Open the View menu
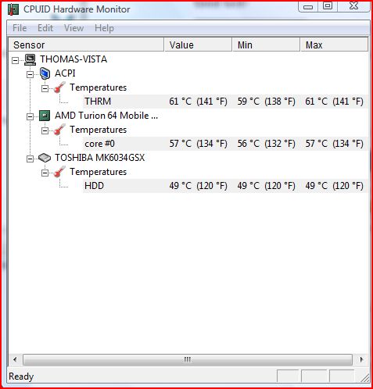 point(74,28)
